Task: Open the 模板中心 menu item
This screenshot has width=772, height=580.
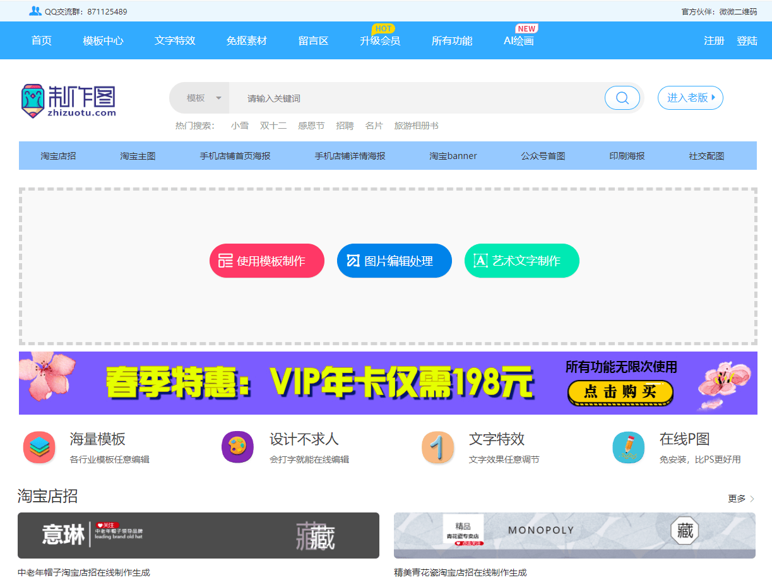Action: (102, 40)
